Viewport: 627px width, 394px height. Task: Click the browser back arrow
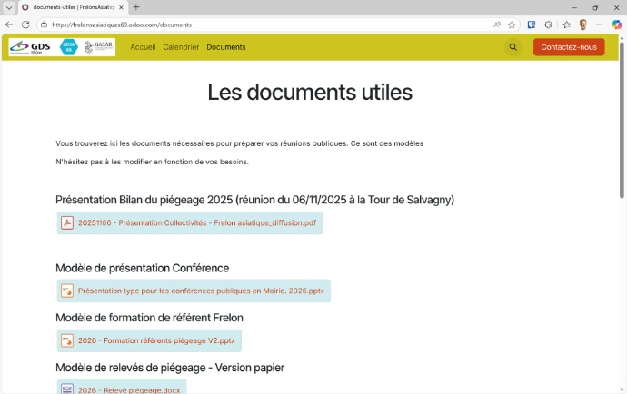[x=9, y=25]
